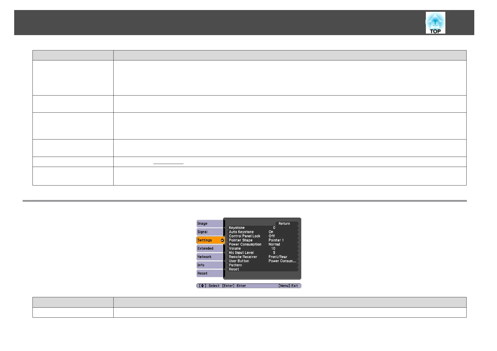Image resolution: width=497 pixels, height=351 pixels.
Task: Select the Keystone menu row
Action: (262, 228)
